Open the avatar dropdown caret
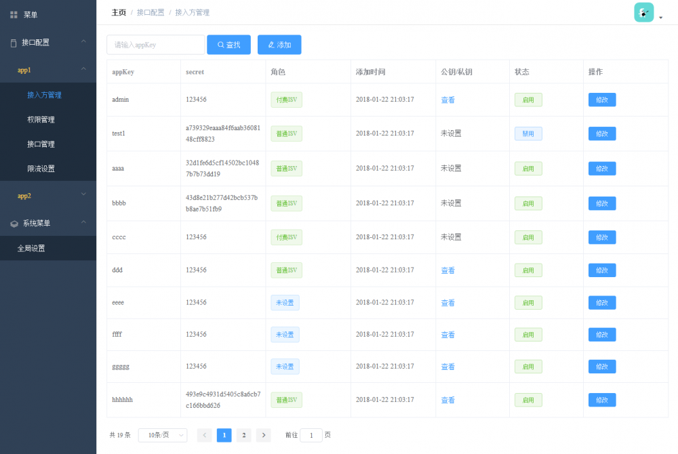Screen dimensions: 678x454 (660, 17)
